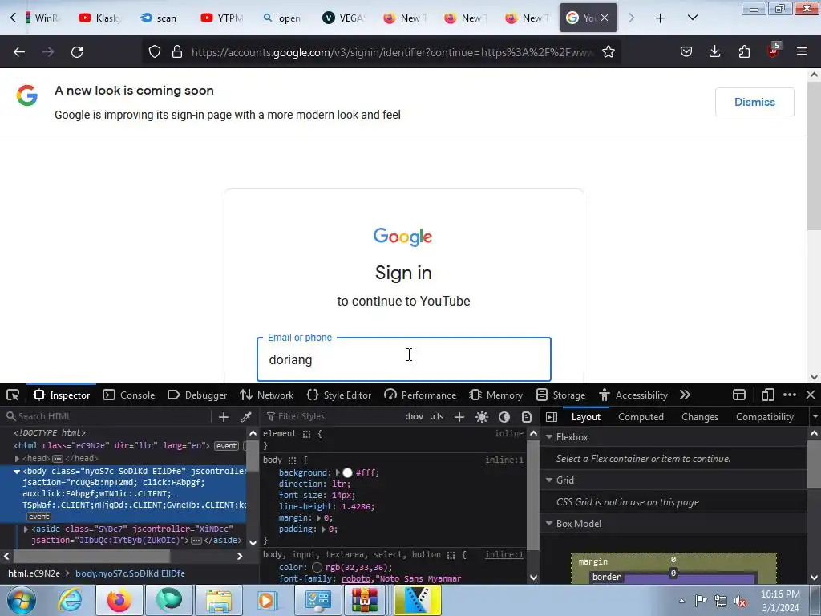Click the Email or phone field
Viewport: 821px width, 616px height.
pos(404,359)
